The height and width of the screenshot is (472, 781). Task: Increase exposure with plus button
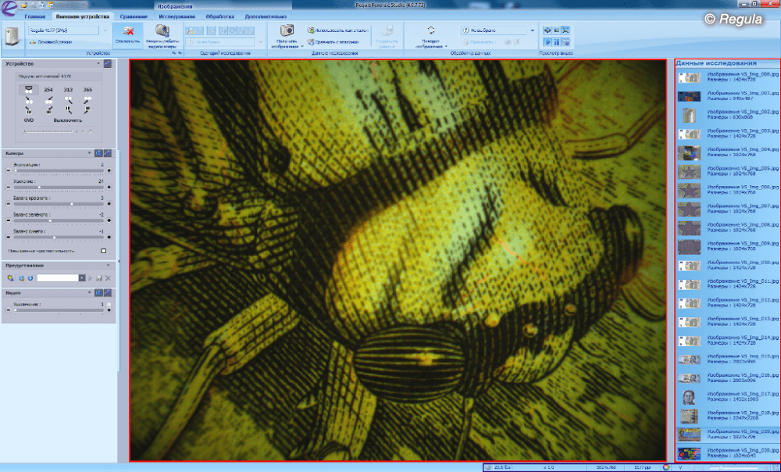[x=109, y=170]
